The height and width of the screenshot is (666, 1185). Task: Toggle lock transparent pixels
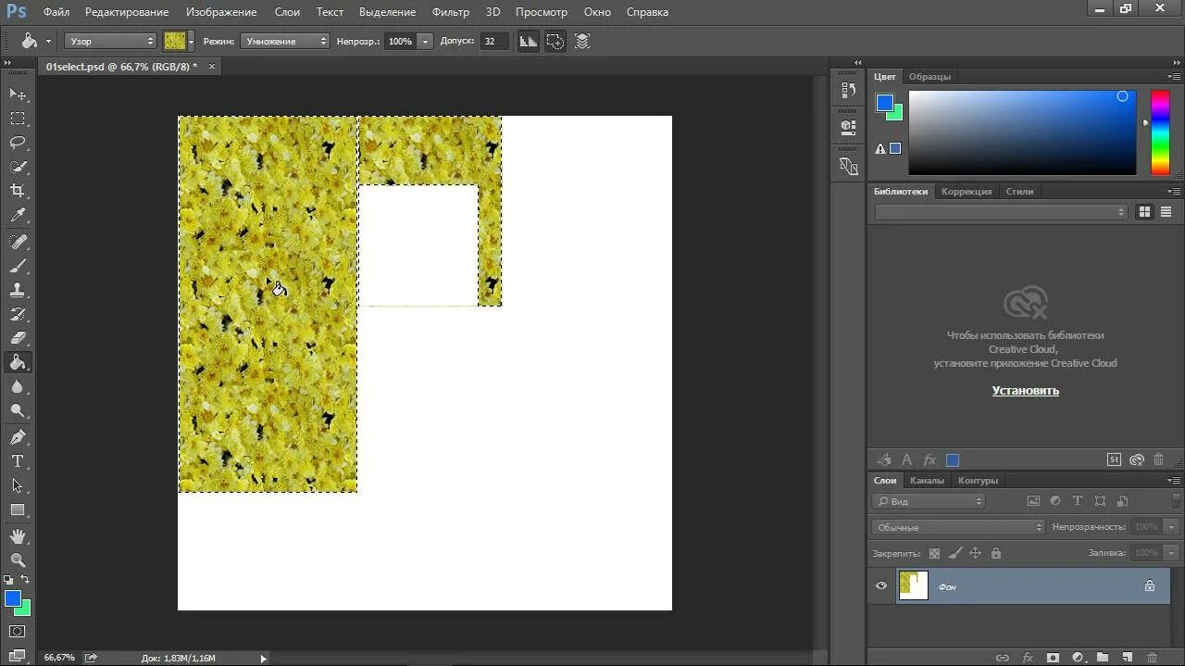[x=933, y=552]
